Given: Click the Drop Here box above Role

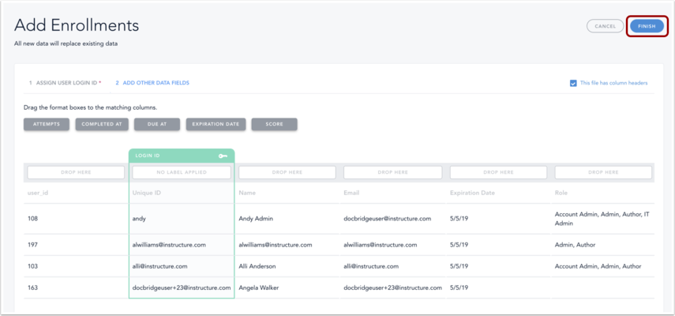Looking at the screenshot, I should 603,172.
